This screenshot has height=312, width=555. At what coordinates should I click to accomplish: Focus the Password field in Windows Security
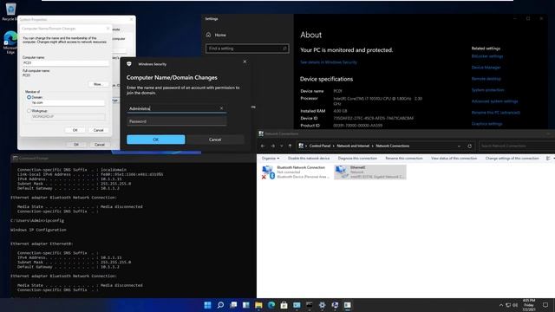177,121
